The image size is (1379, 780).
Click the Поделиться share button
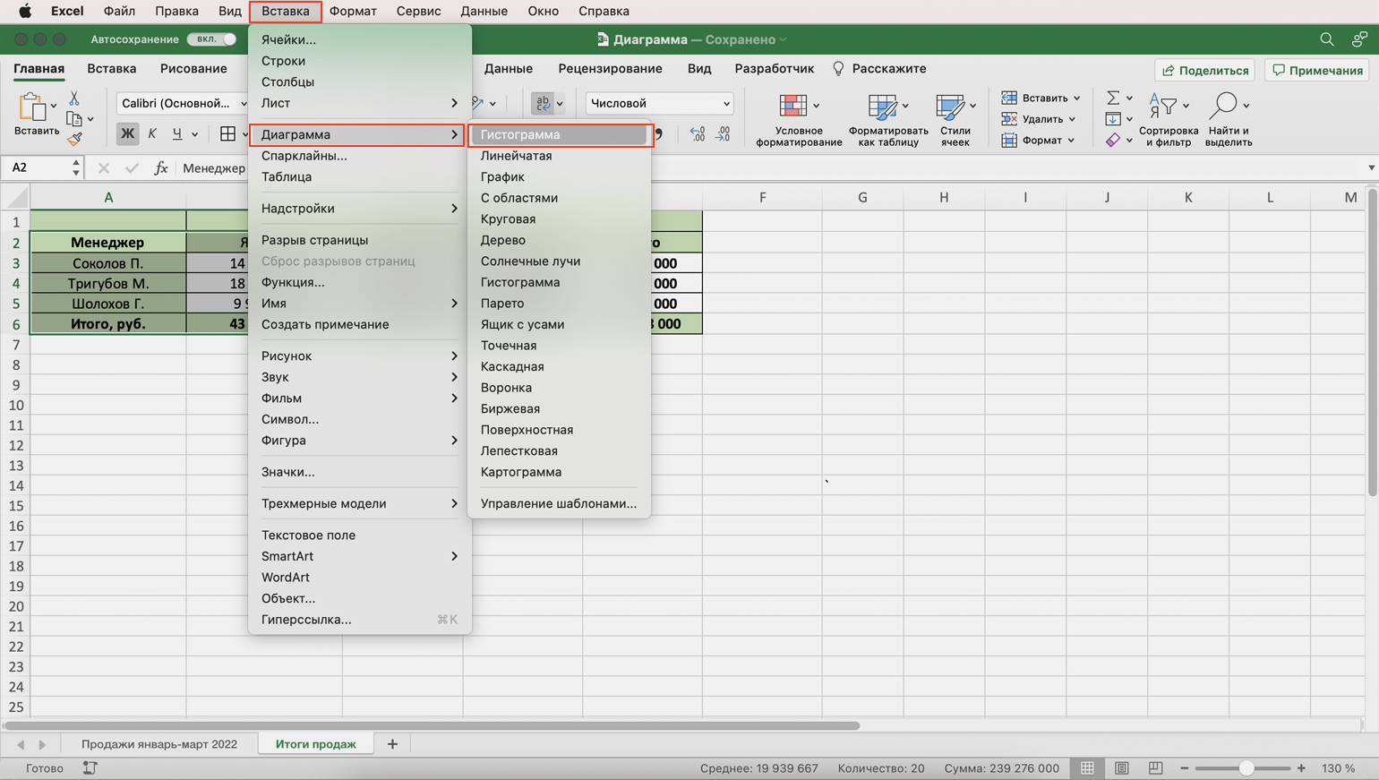point(1205,70)
